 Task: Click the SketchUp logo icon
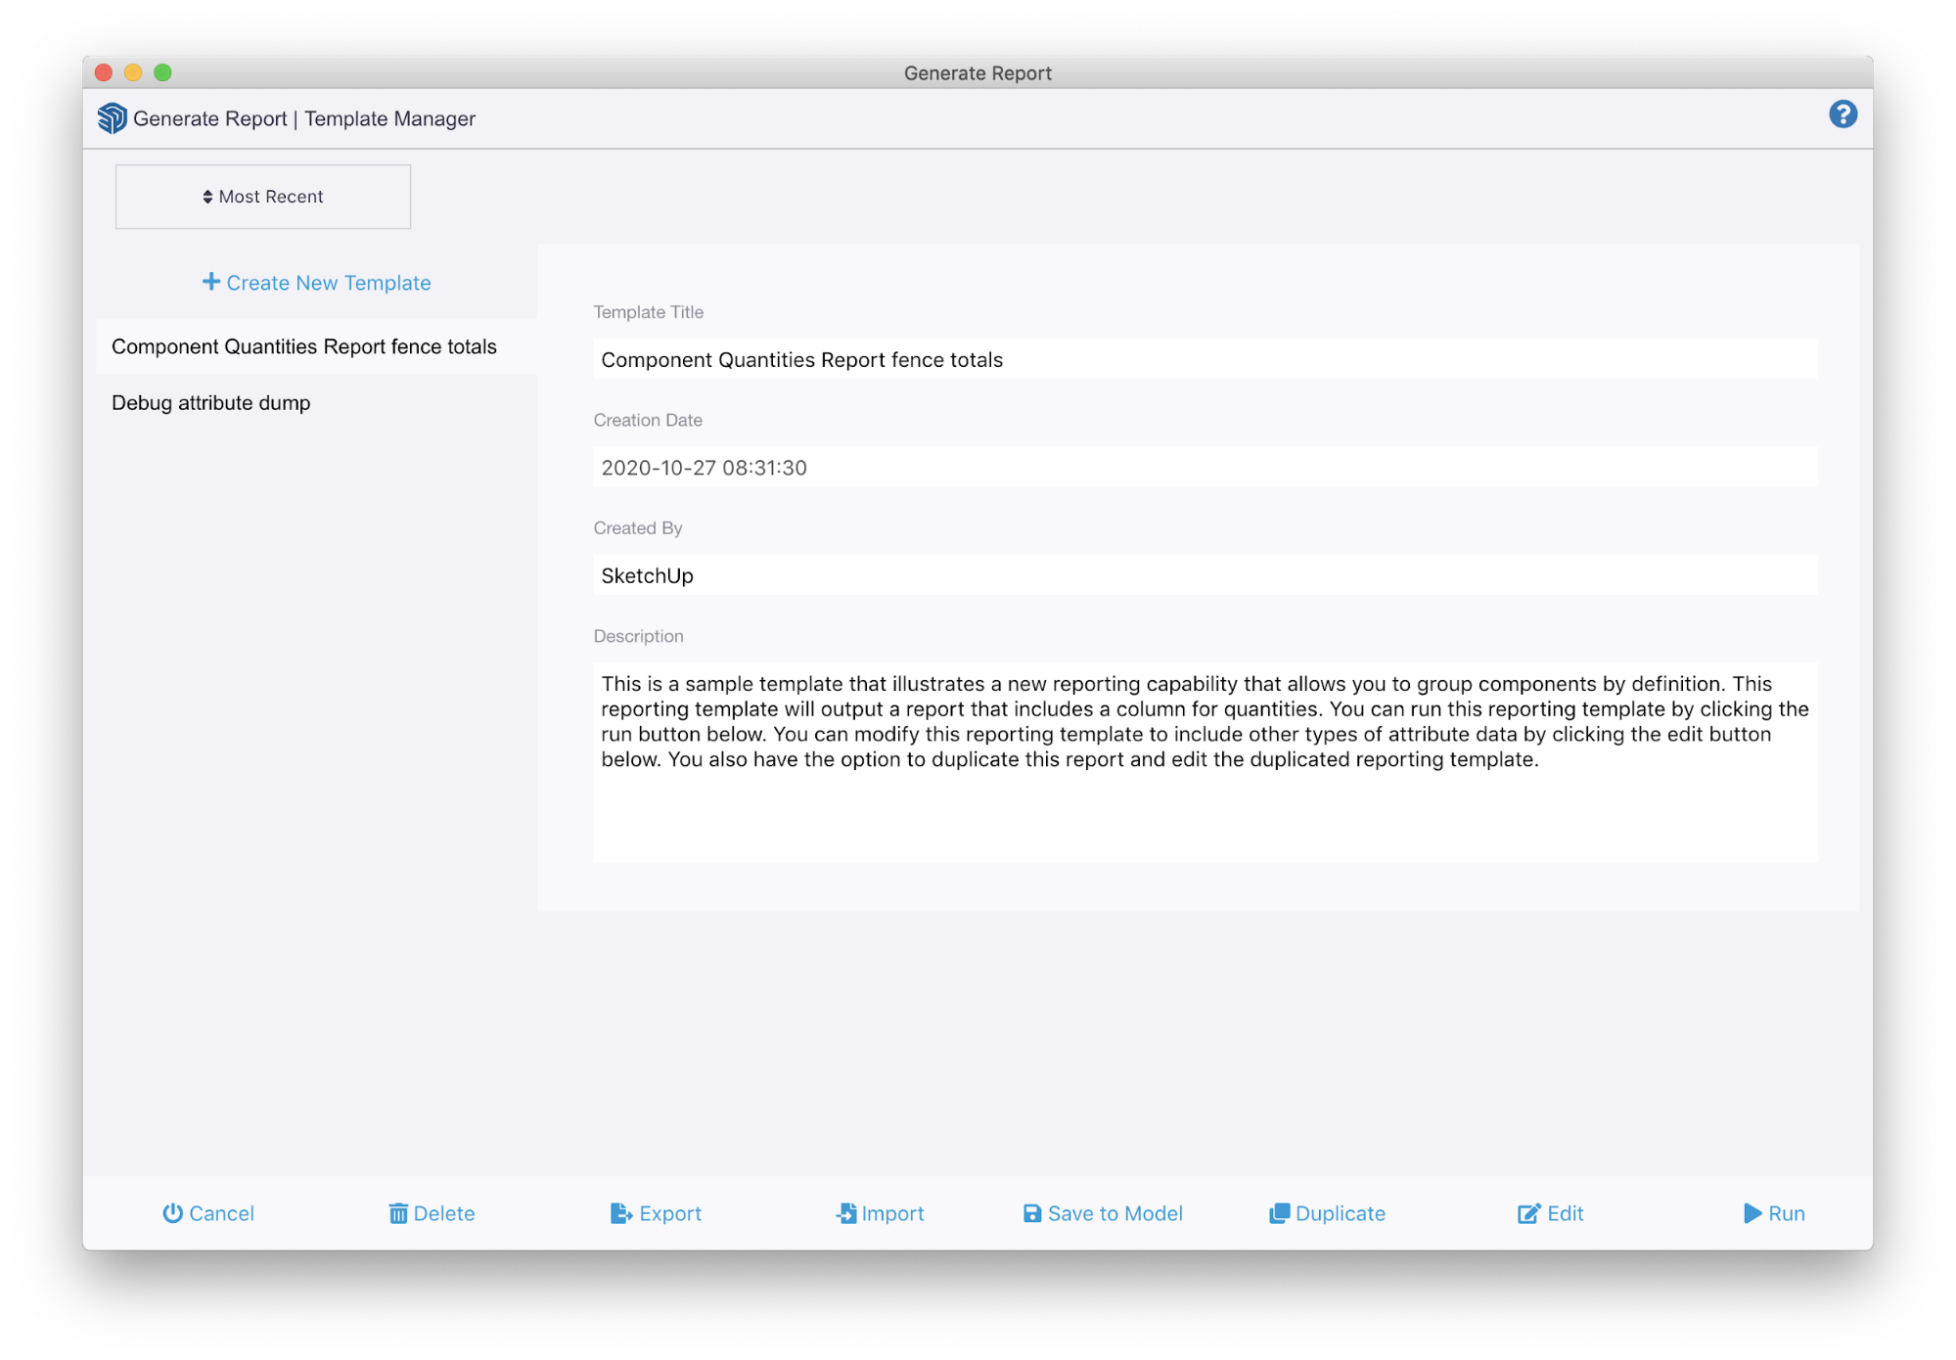click(x=111, y=117)
